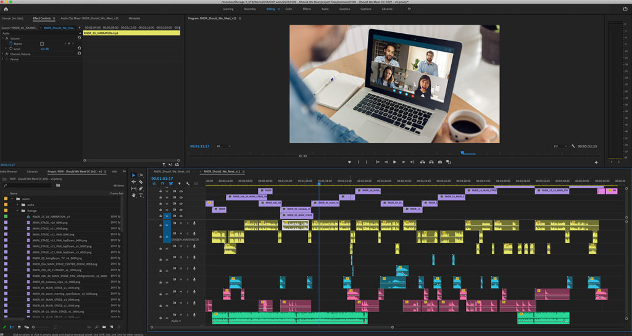This screenshot has height=336, width=632.
Task: Create a new bin in Project panel
Action: coord(104,327)
